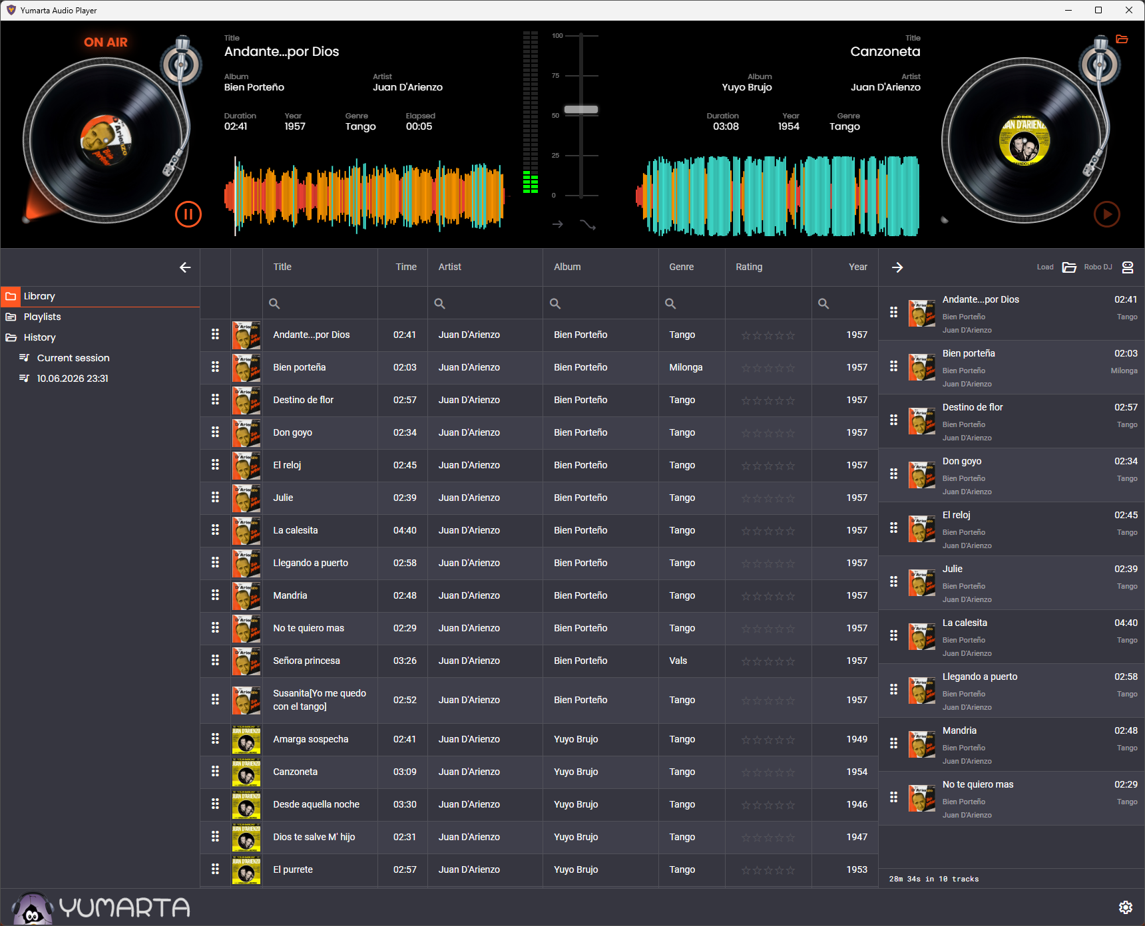The width and height of the screenshot is (1145, 926).
Task: Click drag handle of playlist item Bien porteña
Action: pos(893,366)
